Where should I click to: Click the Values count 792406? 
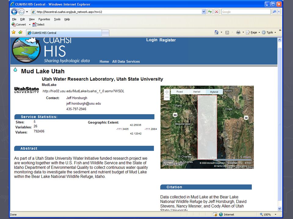click(39, 131)
